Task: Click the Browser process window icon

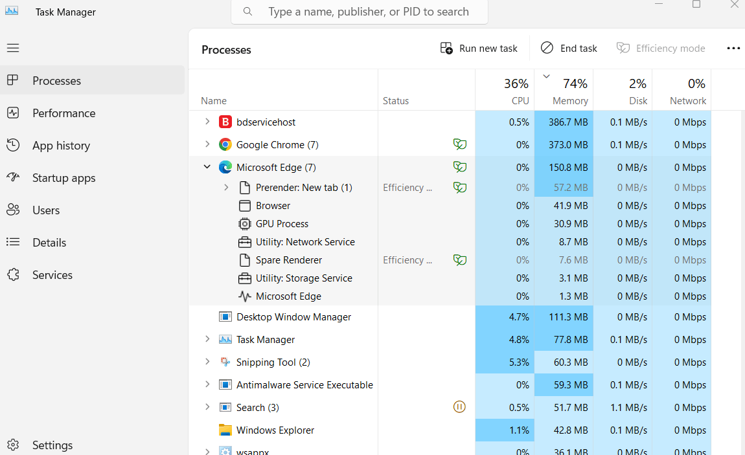Action: 245,205
